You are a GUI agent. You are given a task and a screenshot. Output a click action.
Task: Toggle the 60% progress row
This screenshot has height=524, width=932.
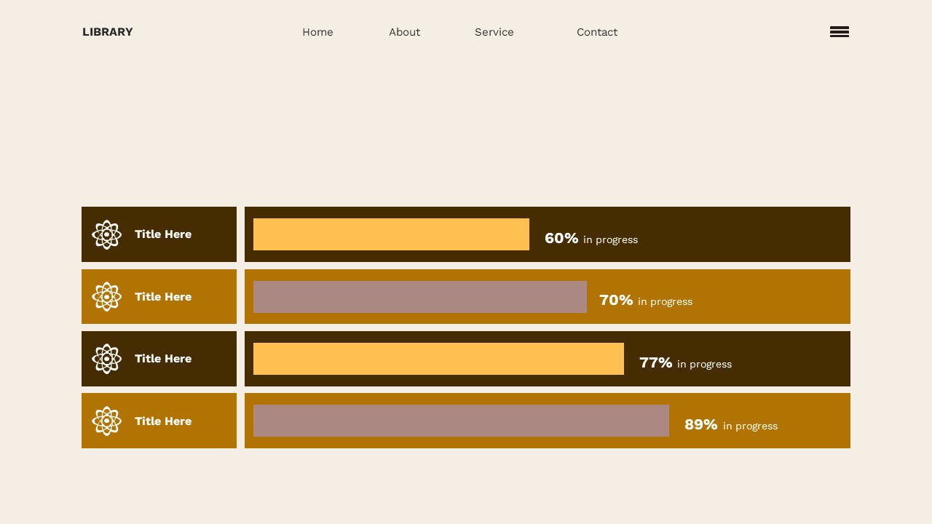click(x=548, y=234)
